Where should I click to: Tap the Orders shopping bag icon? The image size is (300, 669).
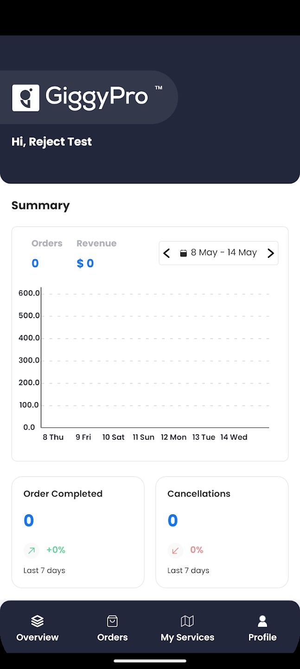click(x=112, y=621)
